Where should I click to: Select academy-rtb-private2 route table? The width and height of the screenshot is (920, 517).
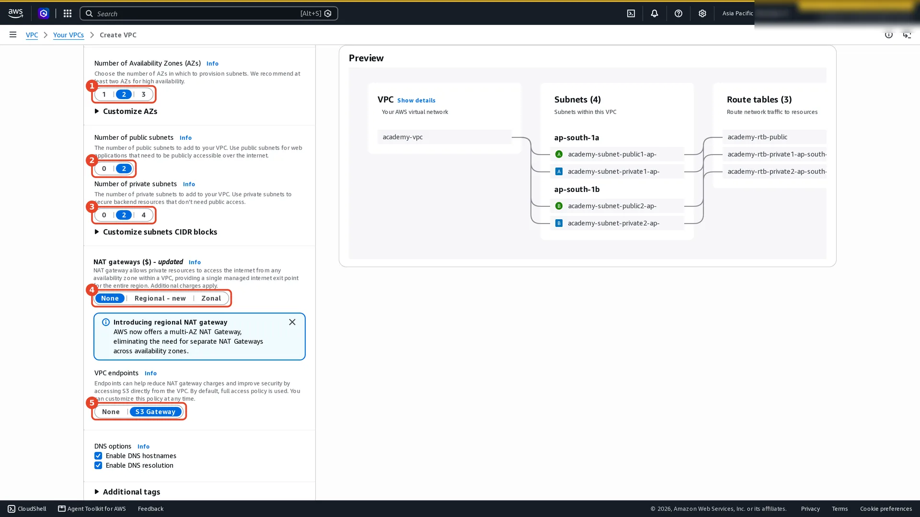tap(774, 171)
